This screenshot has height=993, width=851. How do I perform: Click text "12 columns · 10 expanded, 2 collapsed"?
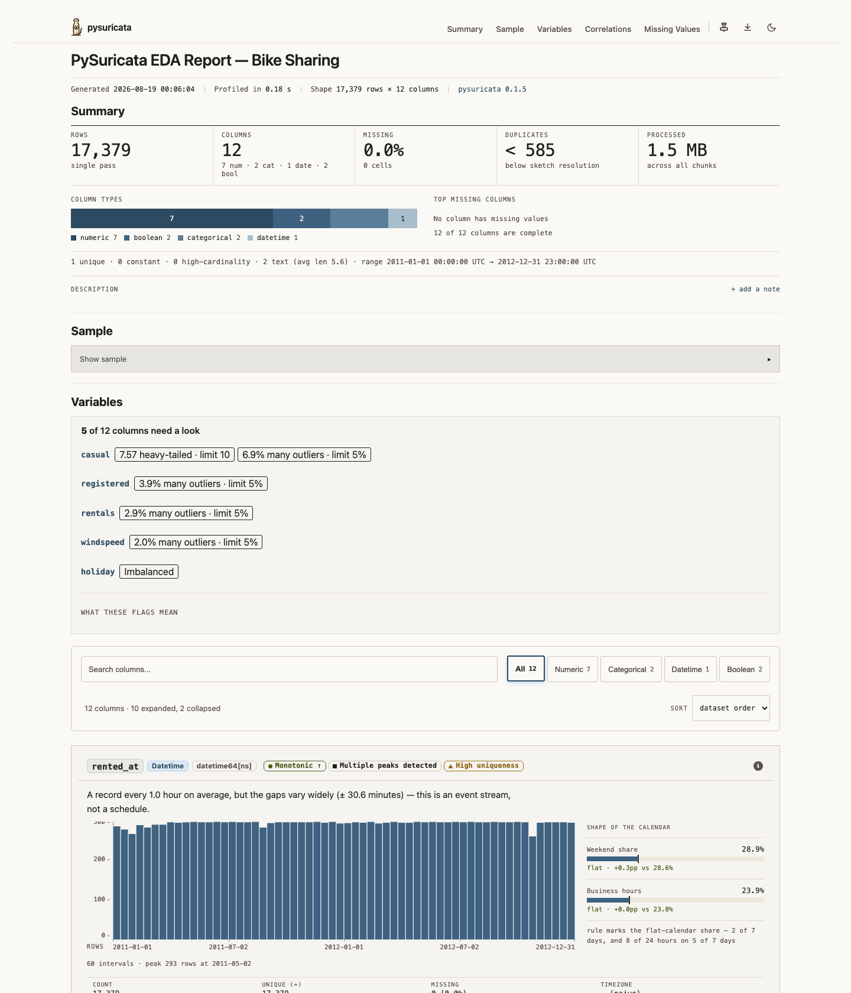tap(152, 708)
